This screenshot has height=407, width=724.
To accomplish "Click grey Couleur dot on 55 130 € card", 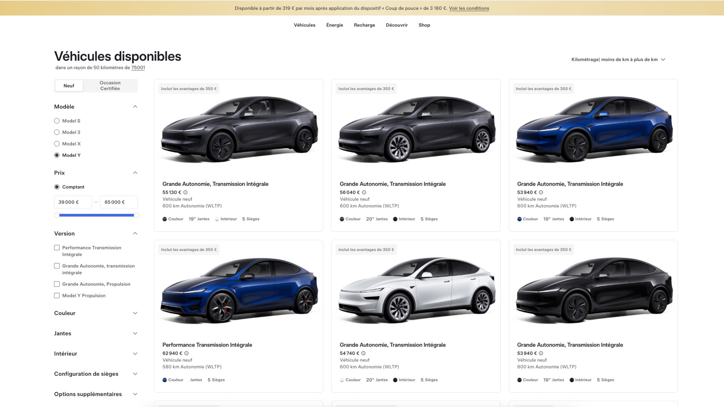I will 164,219.
